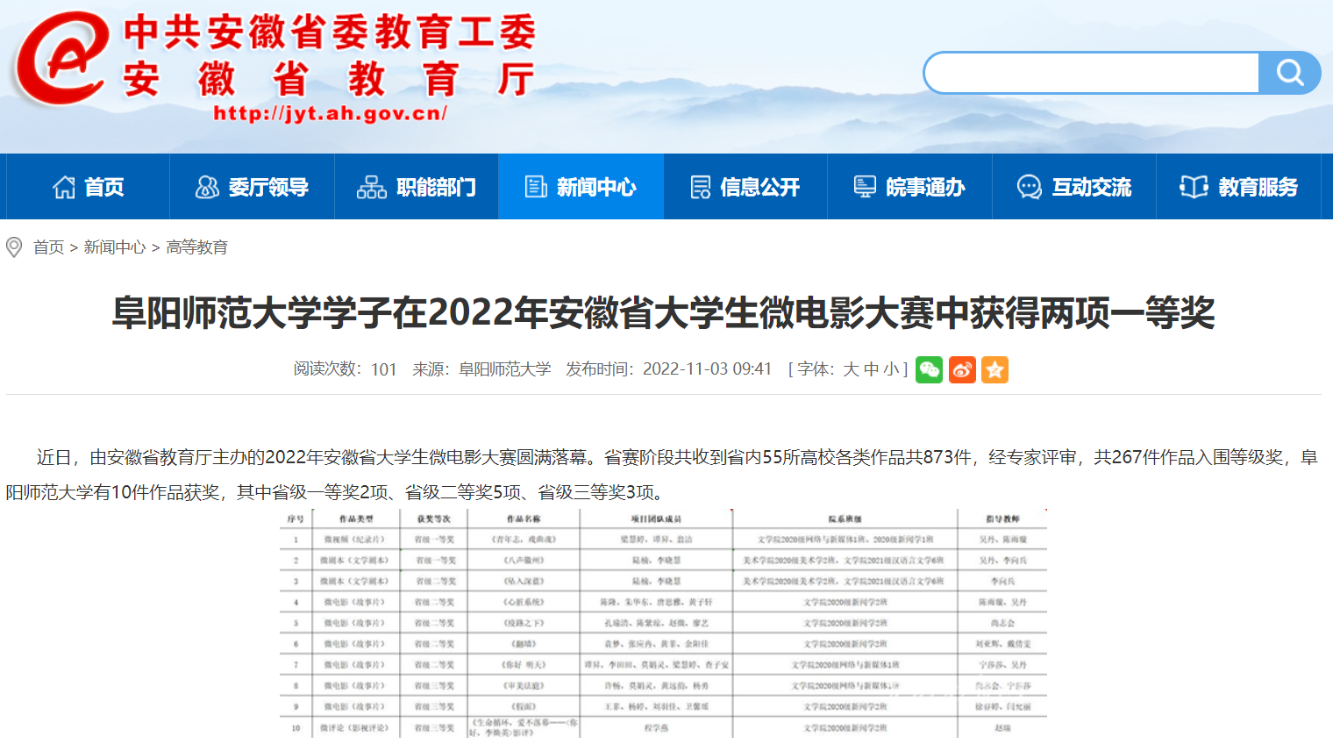Set font size to large 大
The width and height of the screenshot is (1333, 744).
(x=851, y=369)
